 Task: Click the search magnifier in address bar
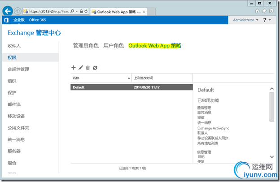point(72,11)
